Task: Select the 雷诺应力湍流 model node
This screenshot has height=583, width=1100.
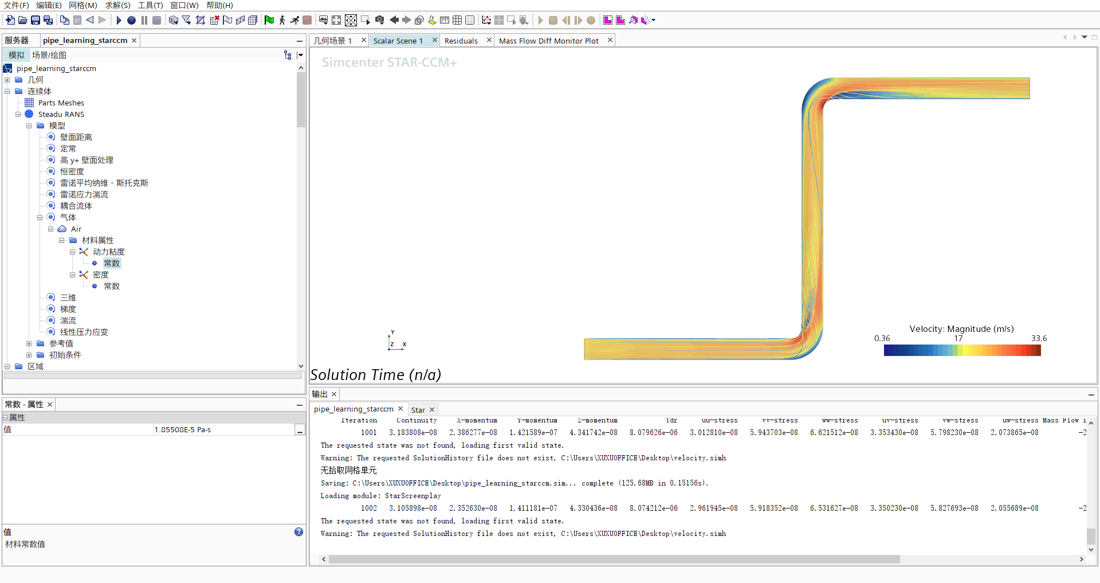Action: pos(84,194)
